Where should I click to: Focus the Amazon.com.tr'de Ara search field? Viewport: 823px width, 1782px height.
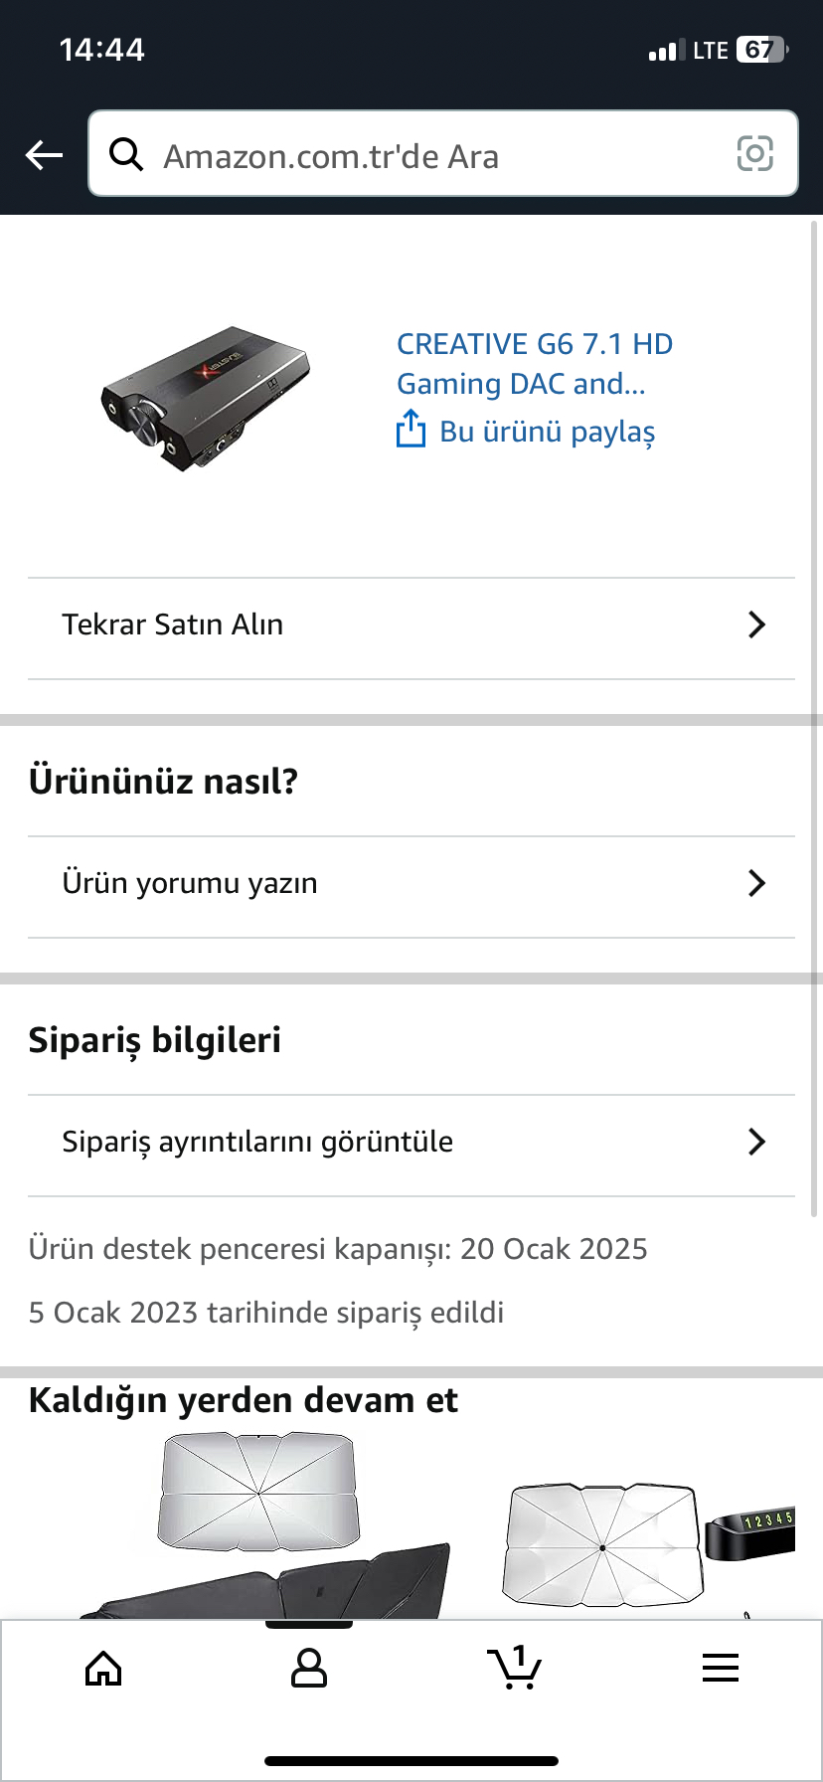[443, 153]
